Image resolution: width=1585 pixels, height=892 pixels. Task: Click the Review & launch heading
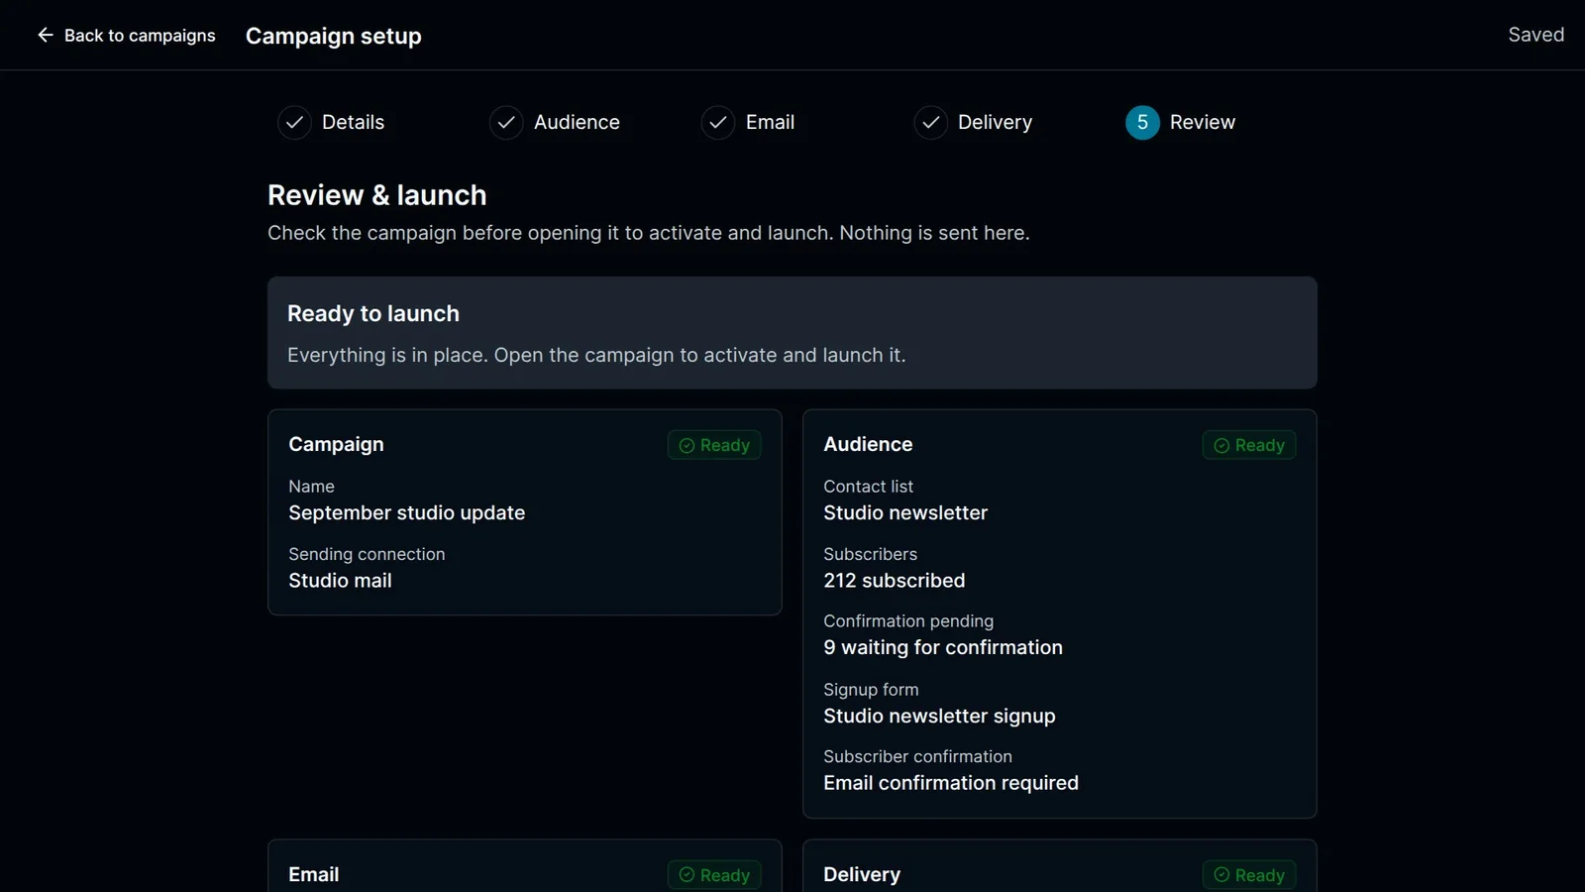377,195
